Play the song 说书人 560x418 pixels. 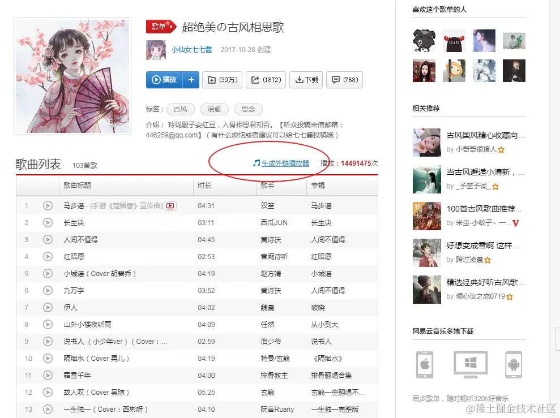pos(48,341)
